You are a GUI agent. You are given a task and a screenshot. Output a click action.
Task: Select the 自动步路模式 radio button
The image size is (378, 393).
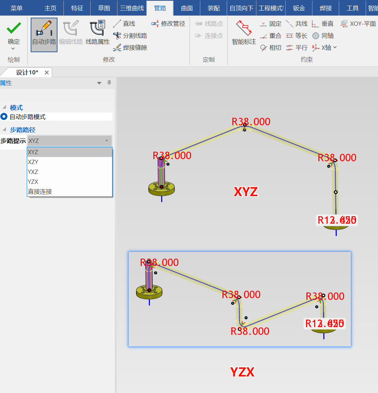point(4,117)
